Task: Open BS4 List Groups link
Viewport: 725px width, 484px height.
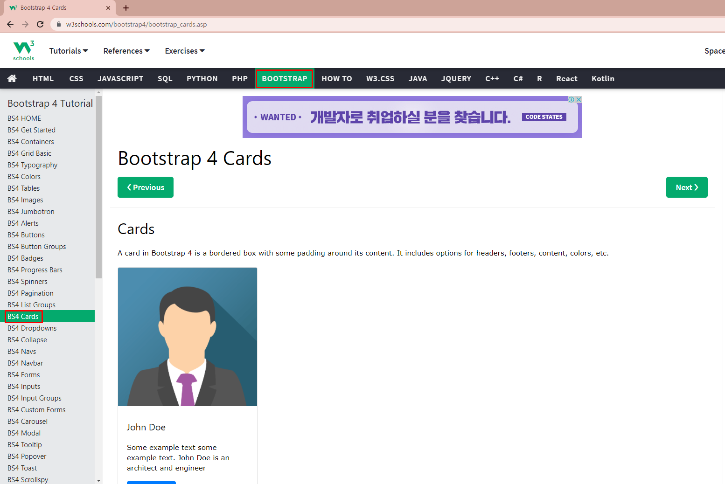Action: [31, 305]
